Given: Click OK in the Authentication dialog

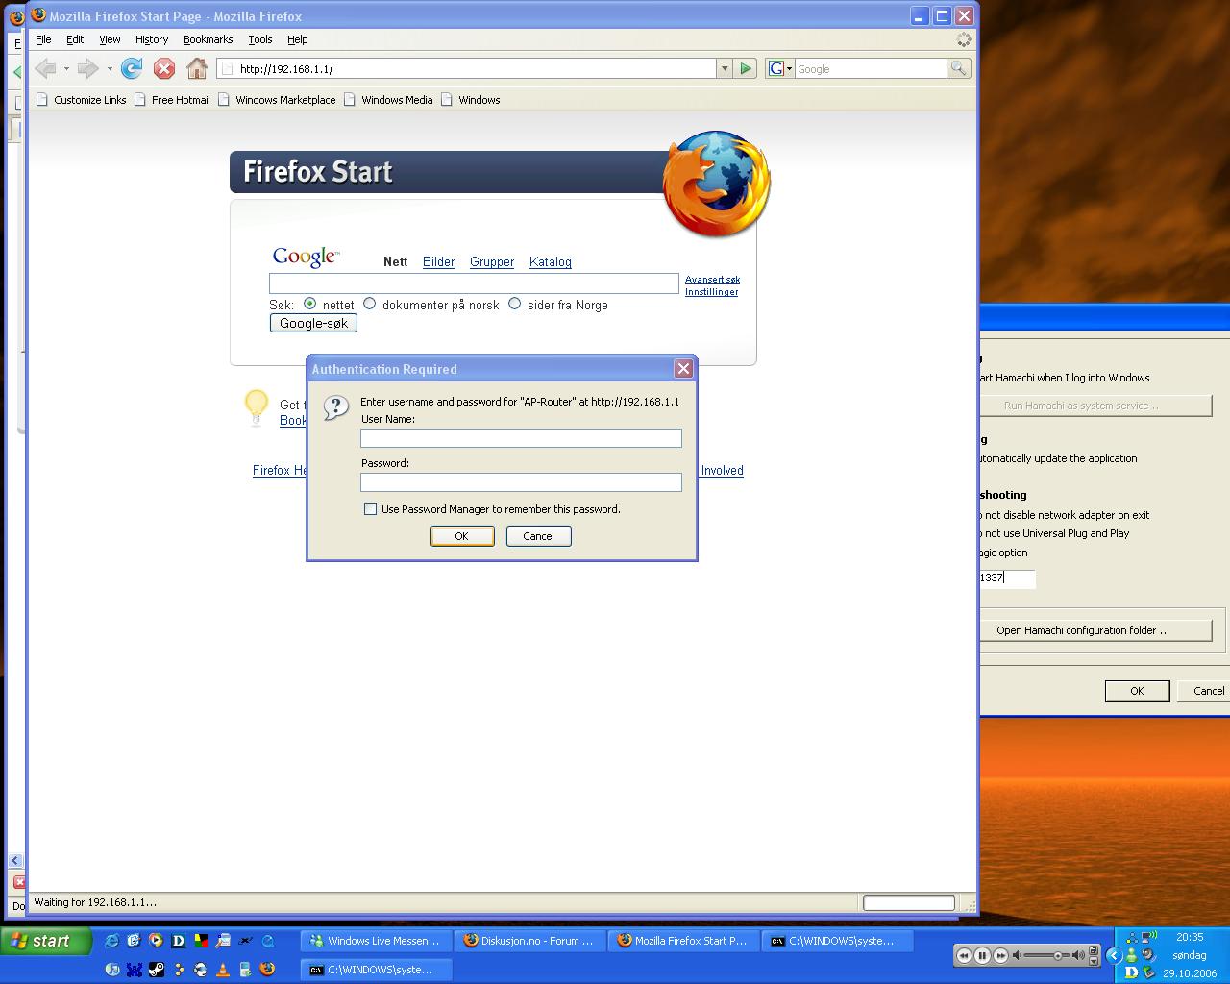Looking at the screenshot, I should pos(462,536).
